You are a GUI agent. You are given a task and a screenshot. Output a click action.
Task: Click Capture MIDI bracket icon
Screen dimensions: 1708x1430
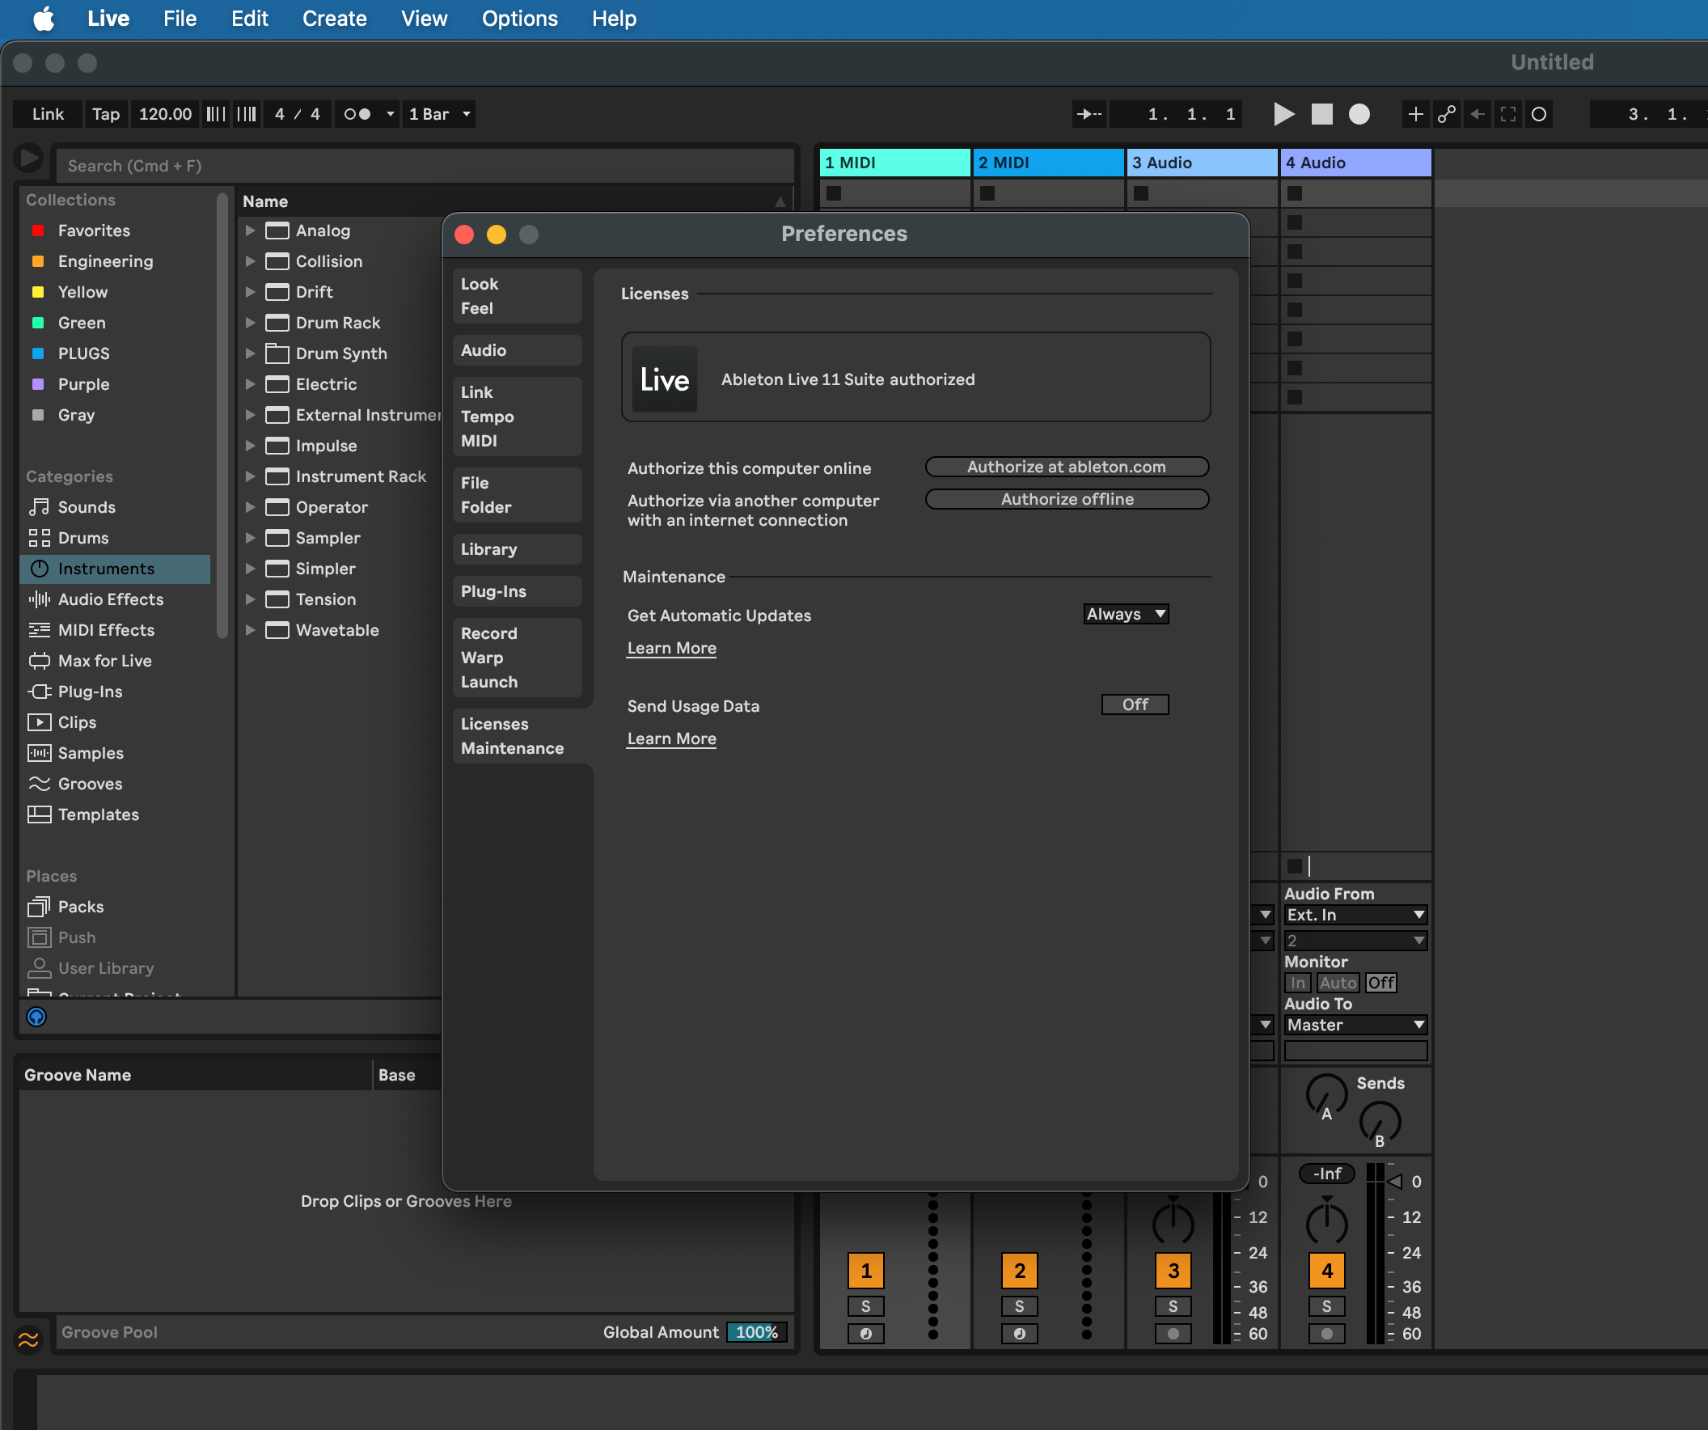tap(1508, 114)
